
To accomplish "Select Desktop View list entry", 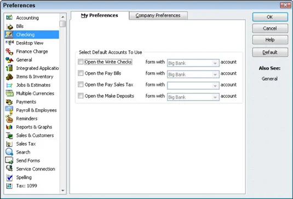I will point(30,43).
